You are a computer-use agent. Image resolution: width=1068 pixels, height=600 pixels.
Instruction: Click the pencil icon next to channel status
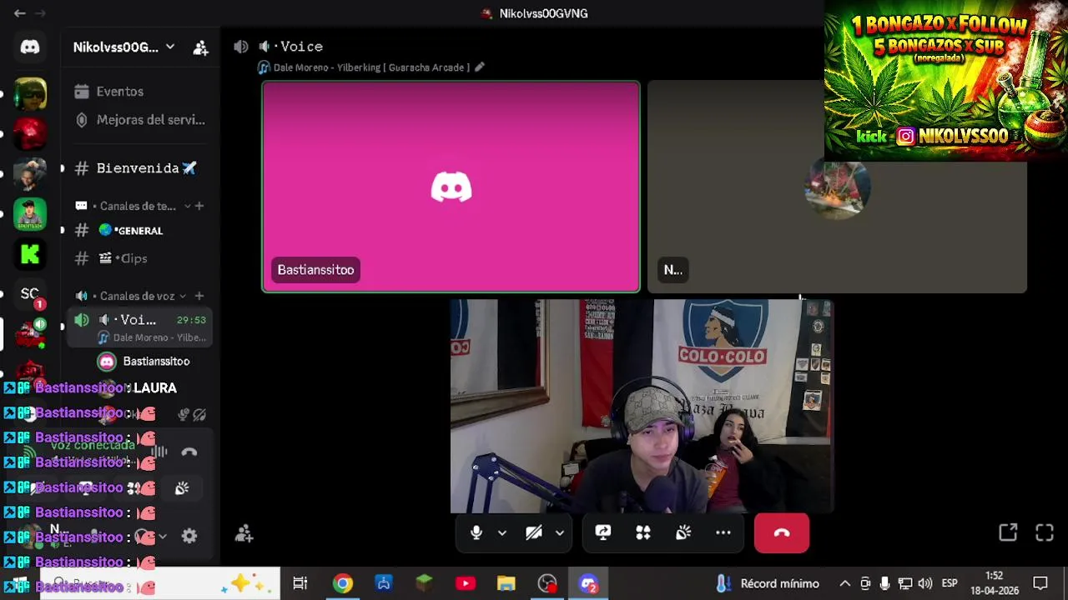(x=480, y=67)
